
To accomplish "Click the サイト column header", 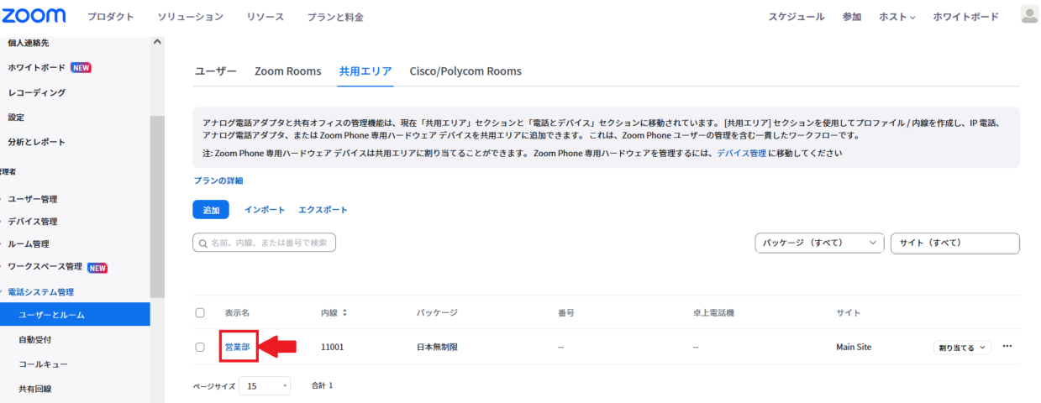I will point(848,312).
